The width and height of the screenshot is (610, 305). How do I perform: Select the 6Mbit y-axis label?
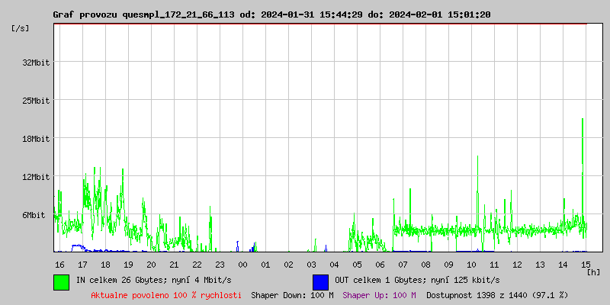point(34,215)
